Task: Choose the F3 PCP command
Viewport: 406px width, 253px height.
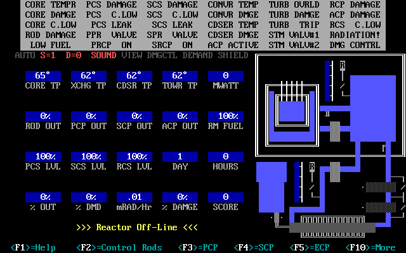Action: (x=198, y=247)
